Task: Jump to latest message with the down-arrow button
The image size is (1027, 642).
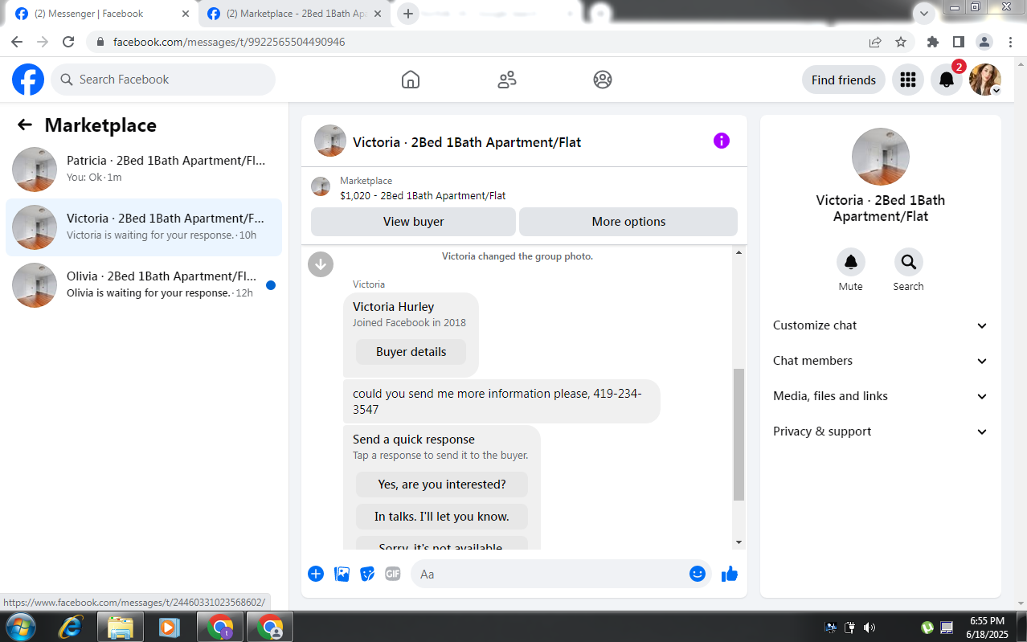Action: [321, 264]
